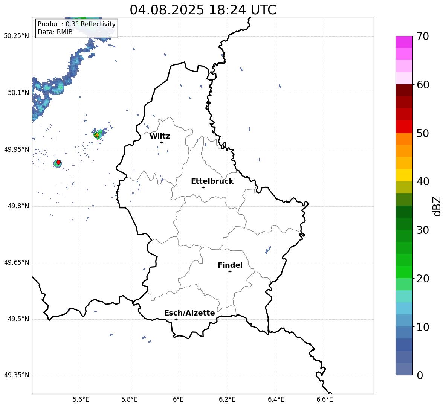The width and height of the screenshot is (446, 407).
Task: Click the 49.5°N latitude label
Action: coord(18,319)
